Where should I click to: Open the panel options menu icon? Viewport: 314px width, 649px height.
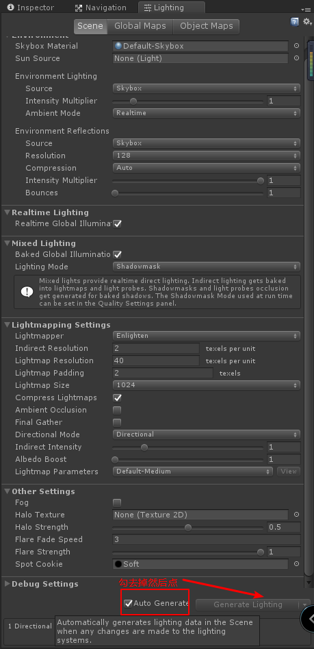306,9
